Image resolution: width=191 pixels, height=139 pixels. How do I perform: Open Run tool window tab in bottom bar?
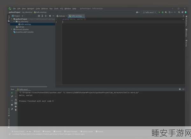pos(29,131)
